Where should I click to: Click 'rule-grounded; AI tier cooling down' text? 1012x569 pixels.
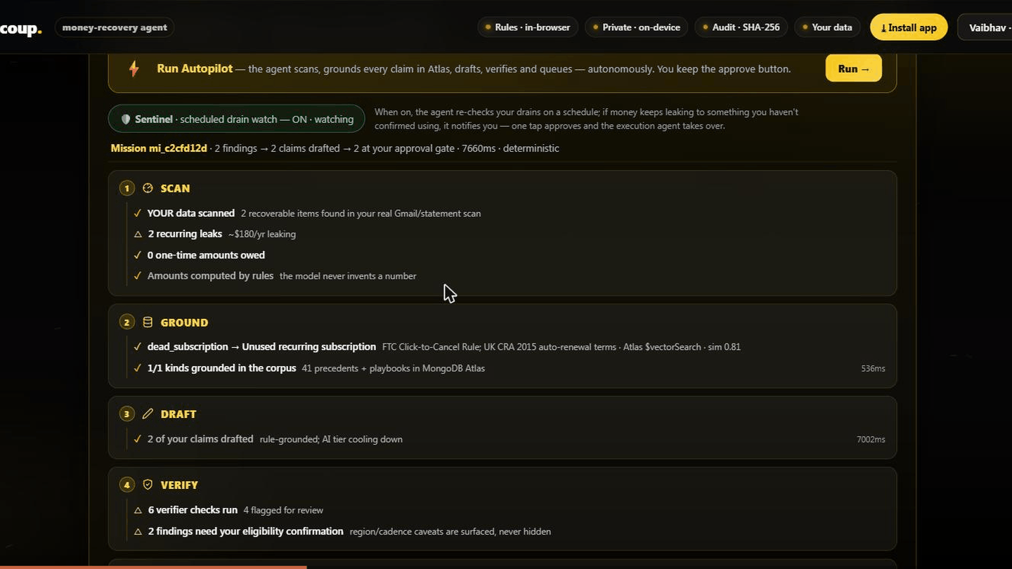pyautogui.click(x=331, y=439)
